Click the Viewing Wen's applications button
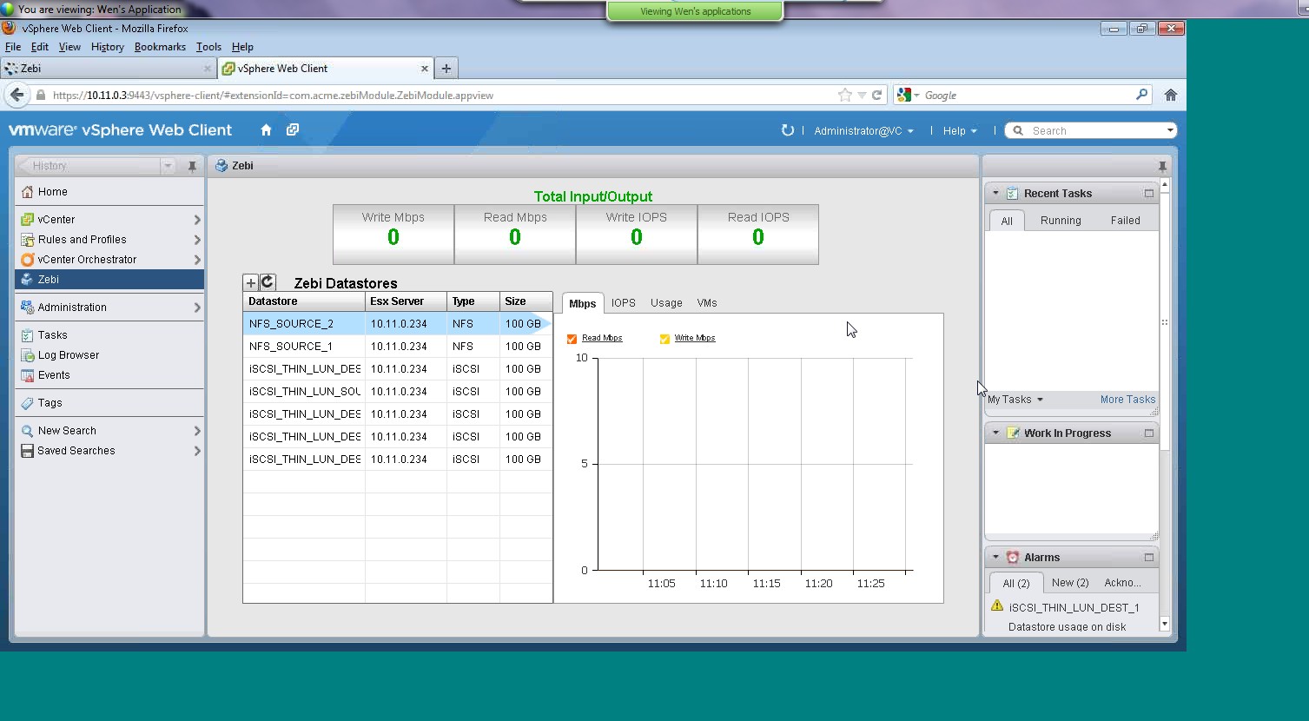 695,11
